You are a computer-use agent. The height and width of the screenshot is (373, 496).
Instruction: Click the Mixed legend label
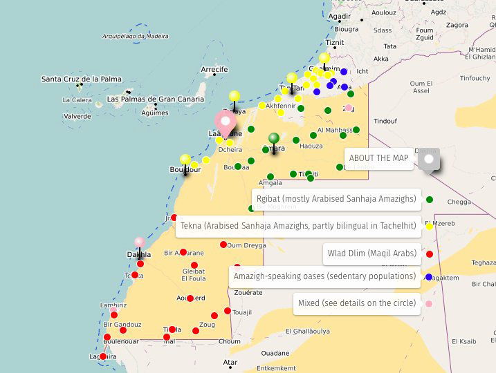pos(356,303)
